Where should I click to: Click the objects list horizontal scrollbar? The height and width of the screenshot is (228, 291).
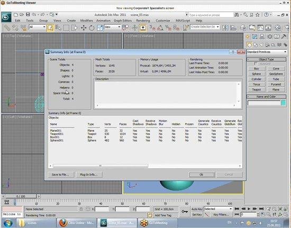pyautogui.click(x=101, y=166)
